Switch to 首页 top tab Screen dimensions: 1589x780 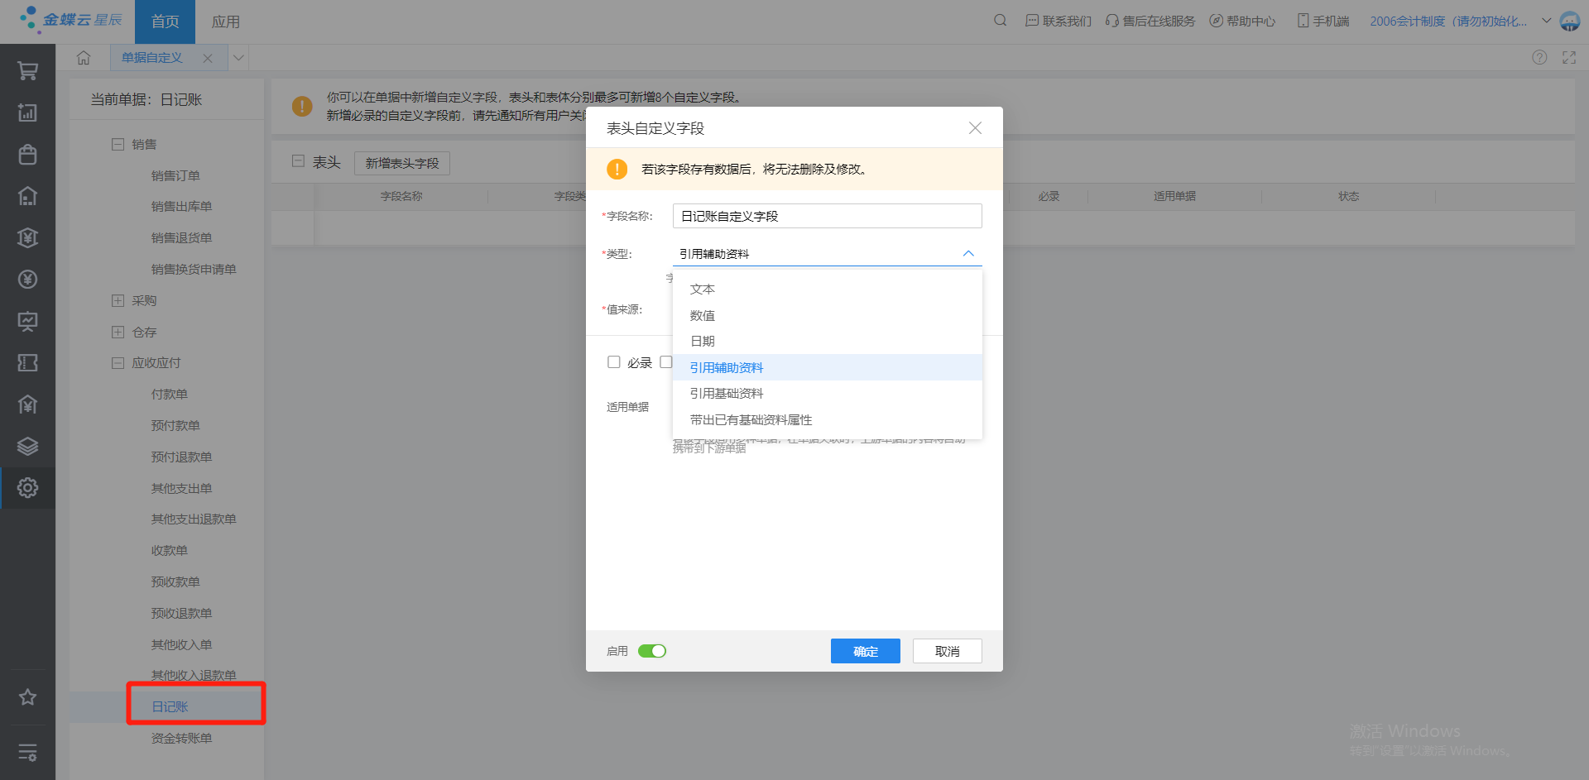165,22
